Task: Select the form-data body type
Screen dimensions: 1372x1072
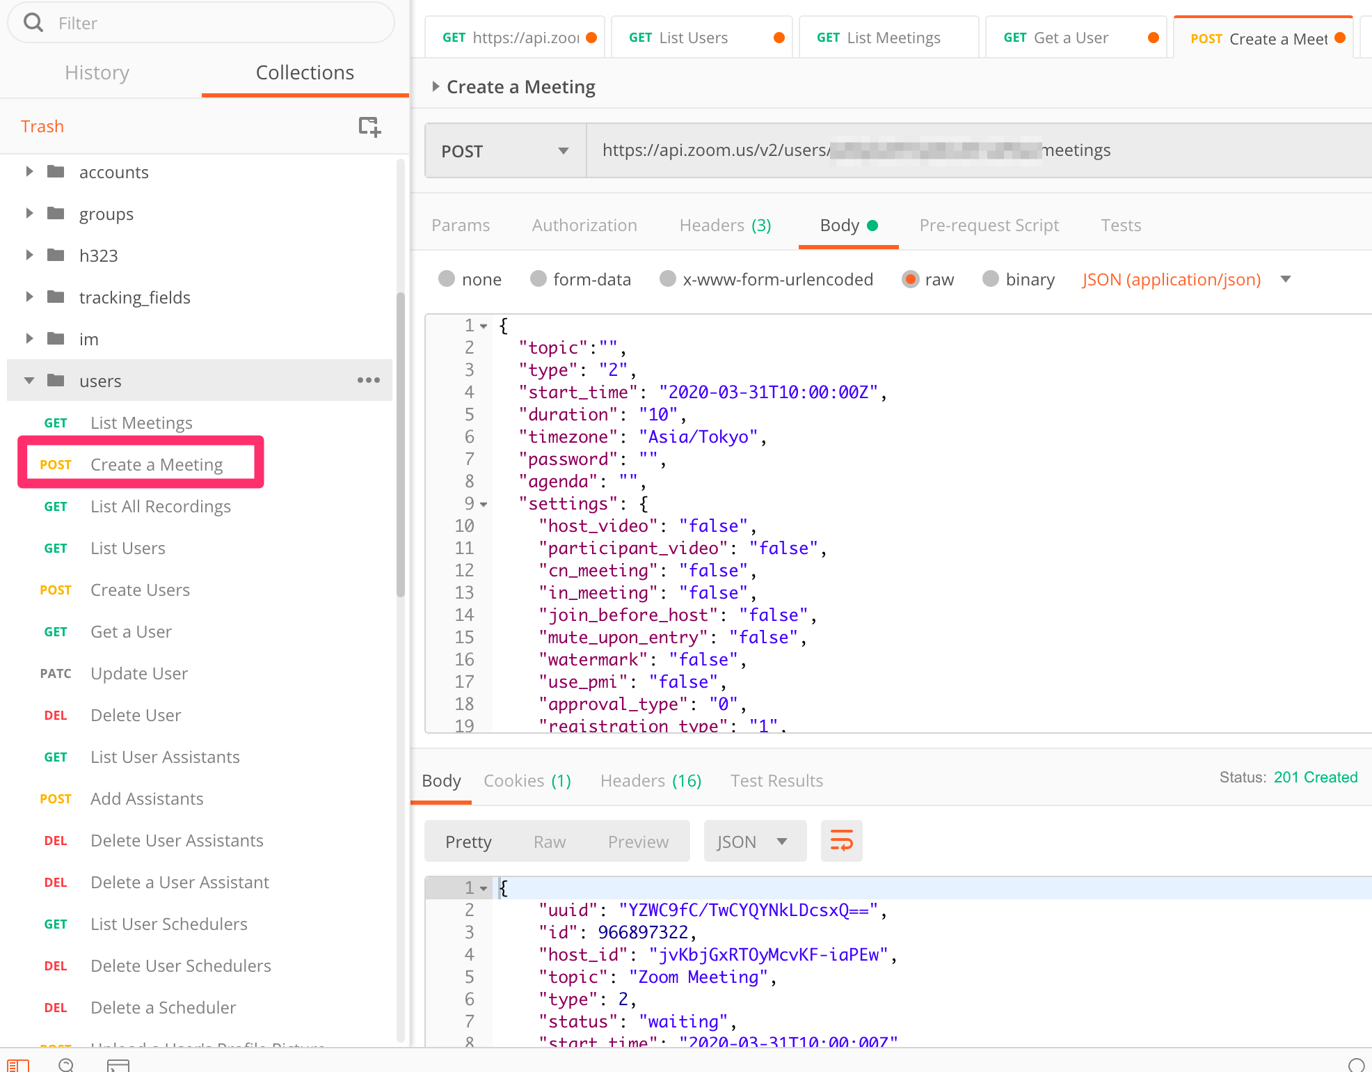Action: pos(538,278)
